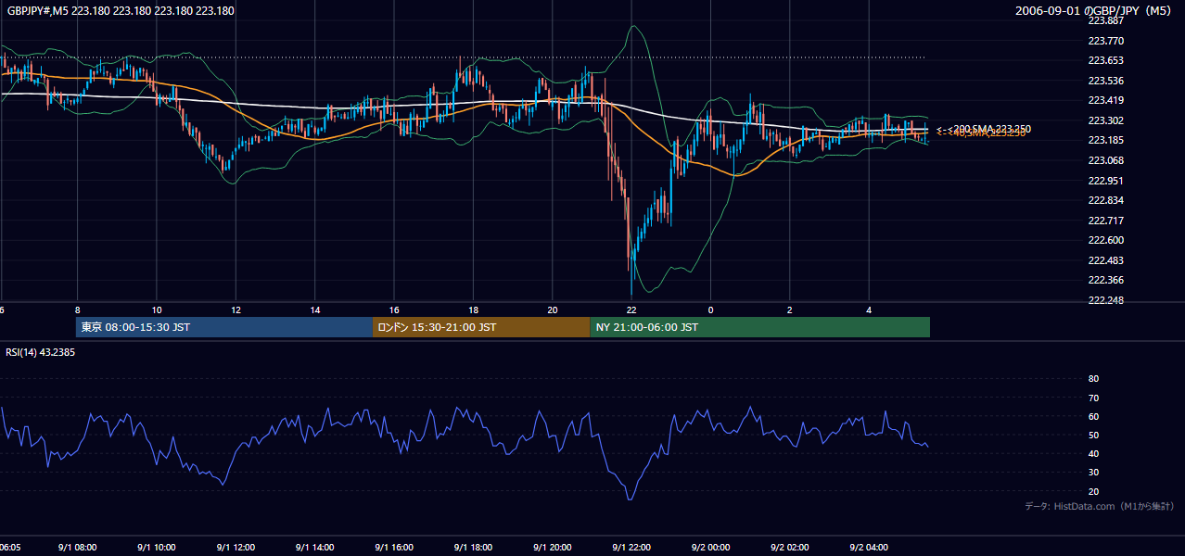Click price axis label 222.951
Viewport: 1185px width, 556px height.
pyautogui.click(x=1105, y=181)
